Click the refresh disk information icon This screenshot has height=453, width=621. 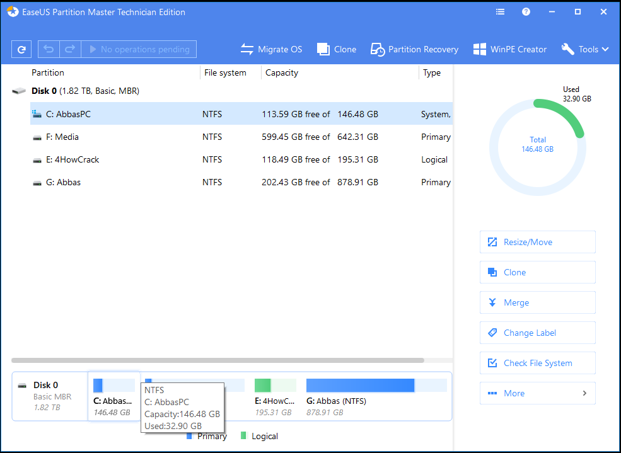[21, 49]
